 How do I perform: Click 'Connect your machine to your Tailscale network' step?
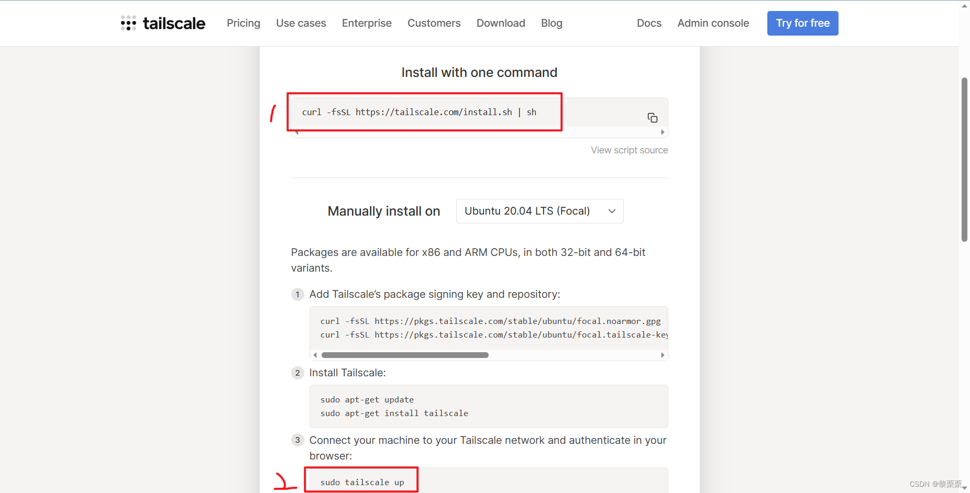488,448
